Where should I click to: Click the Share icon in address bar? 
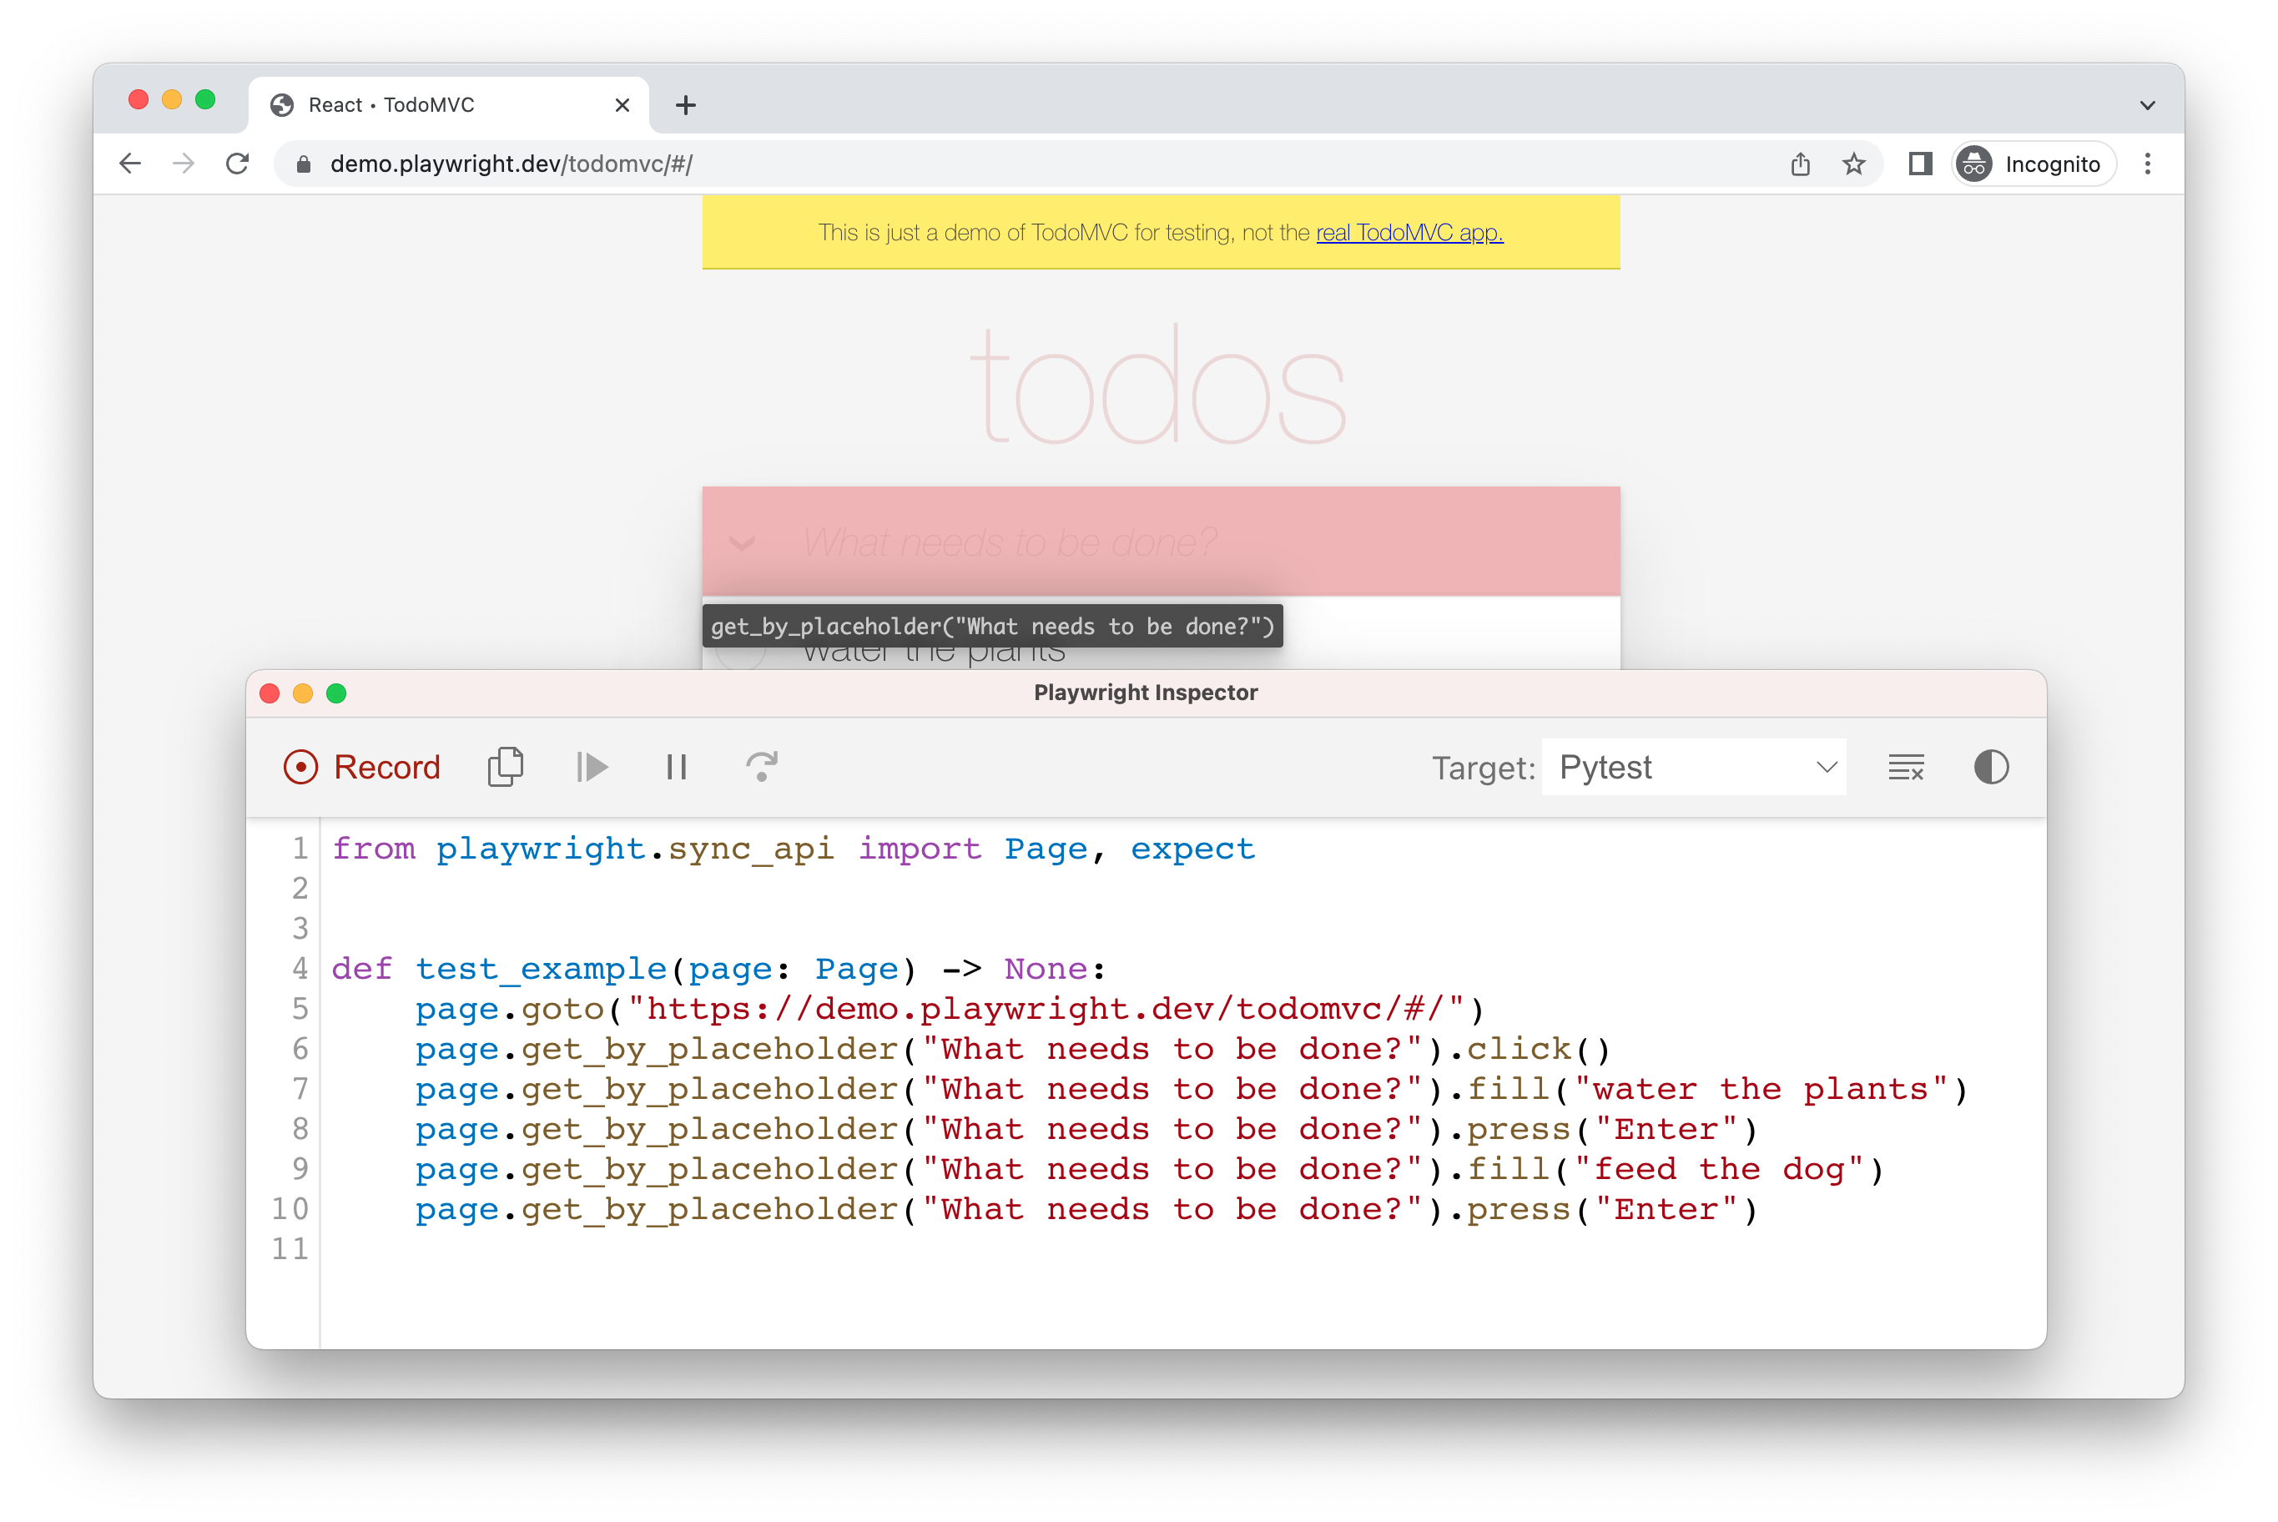(1801, 164)
